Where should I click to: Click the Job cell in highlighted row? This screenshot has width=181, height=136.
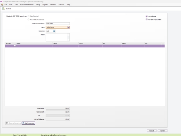click(x=112, y=46)
